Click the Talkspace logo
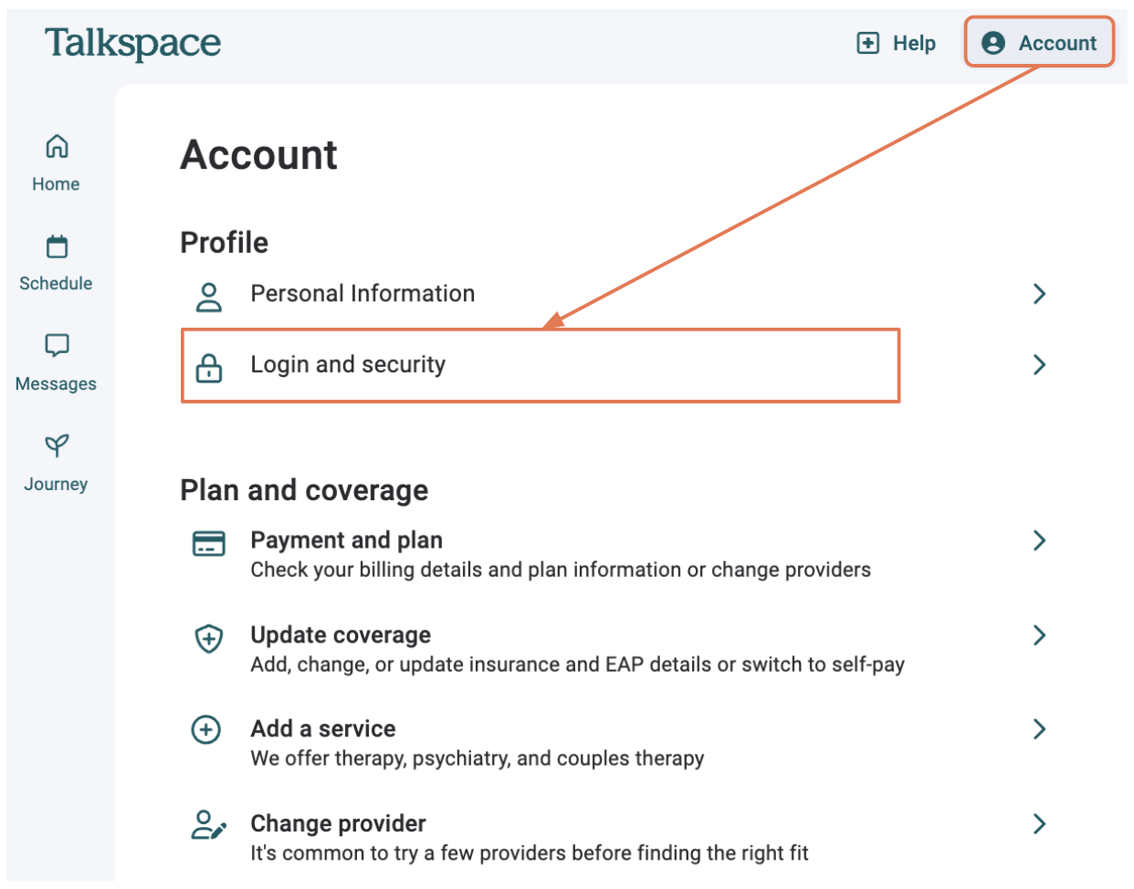1134x889 pixels. tap(133, 43)
